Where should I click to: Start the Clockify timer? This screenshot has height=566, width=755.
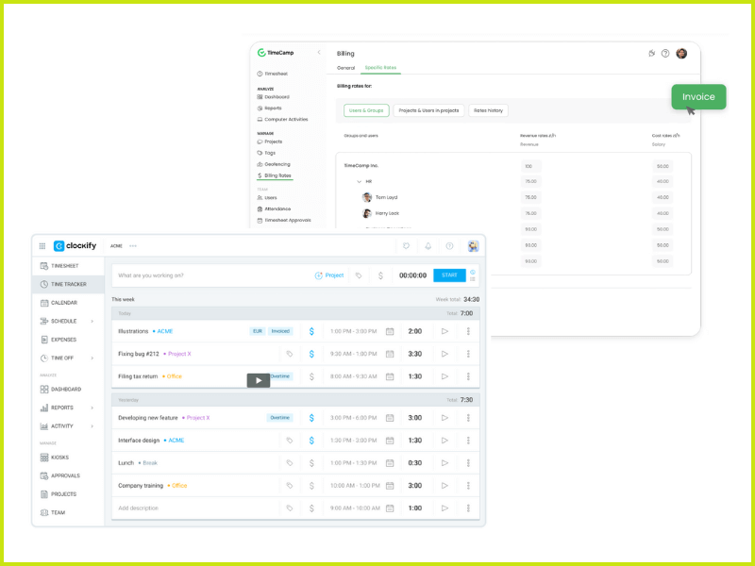tap(449, 275)
